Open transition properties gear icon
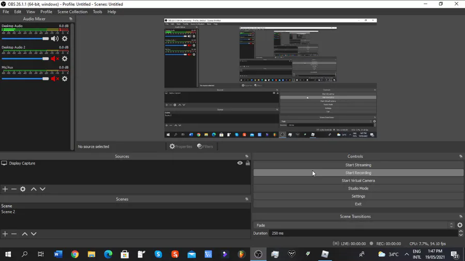 (460, 225)
